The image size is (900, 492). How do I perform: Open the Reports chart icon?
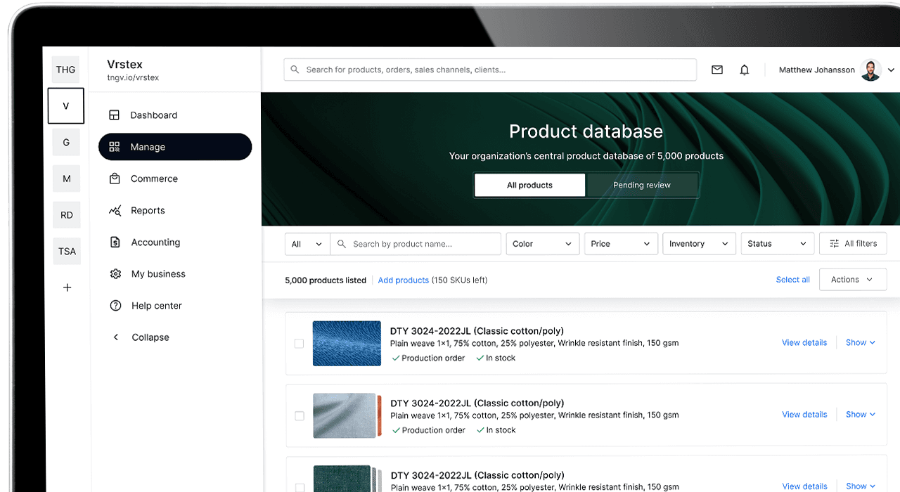tap(115, 210)
